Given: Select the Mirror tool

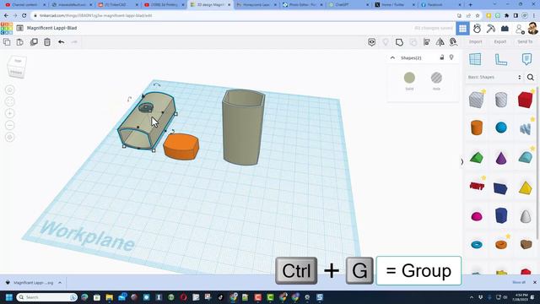Looking at the screenshot, I should [440, 42].
